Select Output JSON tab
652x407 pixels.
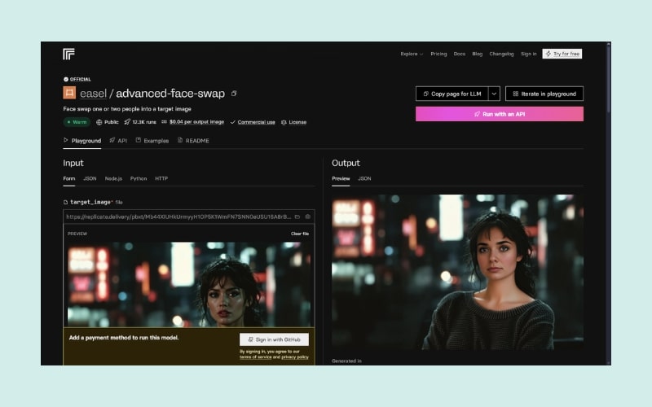click(x=364, y=178)
